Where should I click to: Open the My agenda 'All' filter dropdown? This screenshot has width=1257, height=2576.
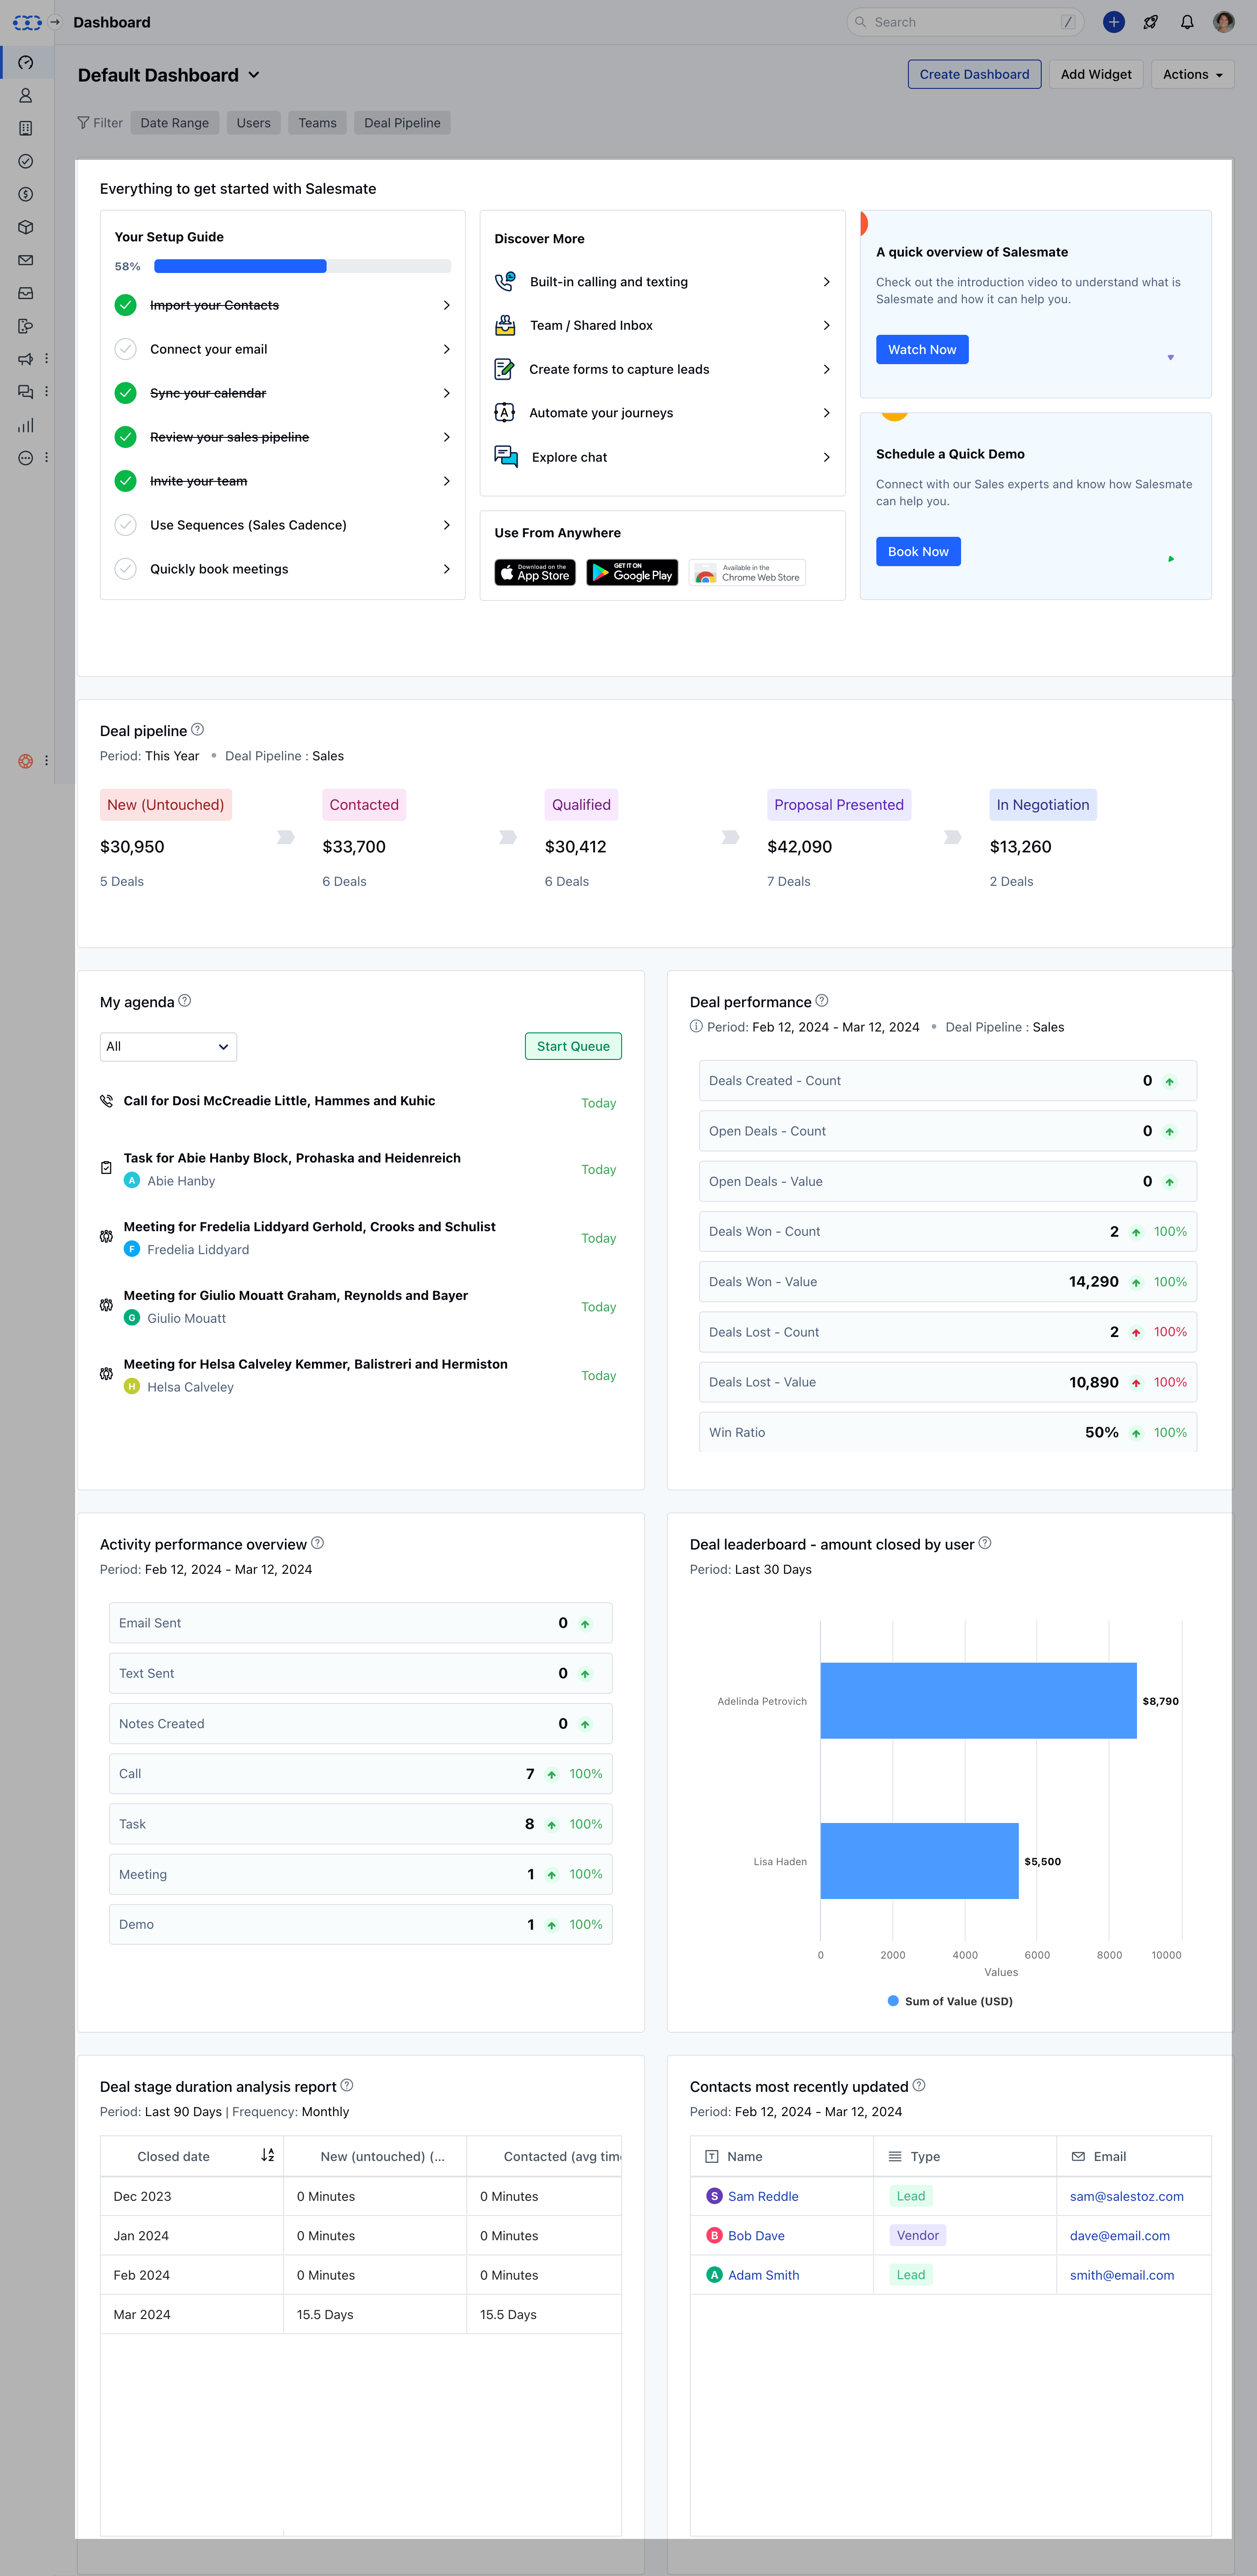168,1046
